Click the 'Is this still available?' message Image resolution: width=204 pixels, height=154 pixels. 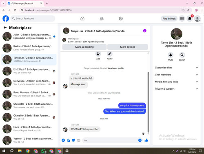(81, 78)
